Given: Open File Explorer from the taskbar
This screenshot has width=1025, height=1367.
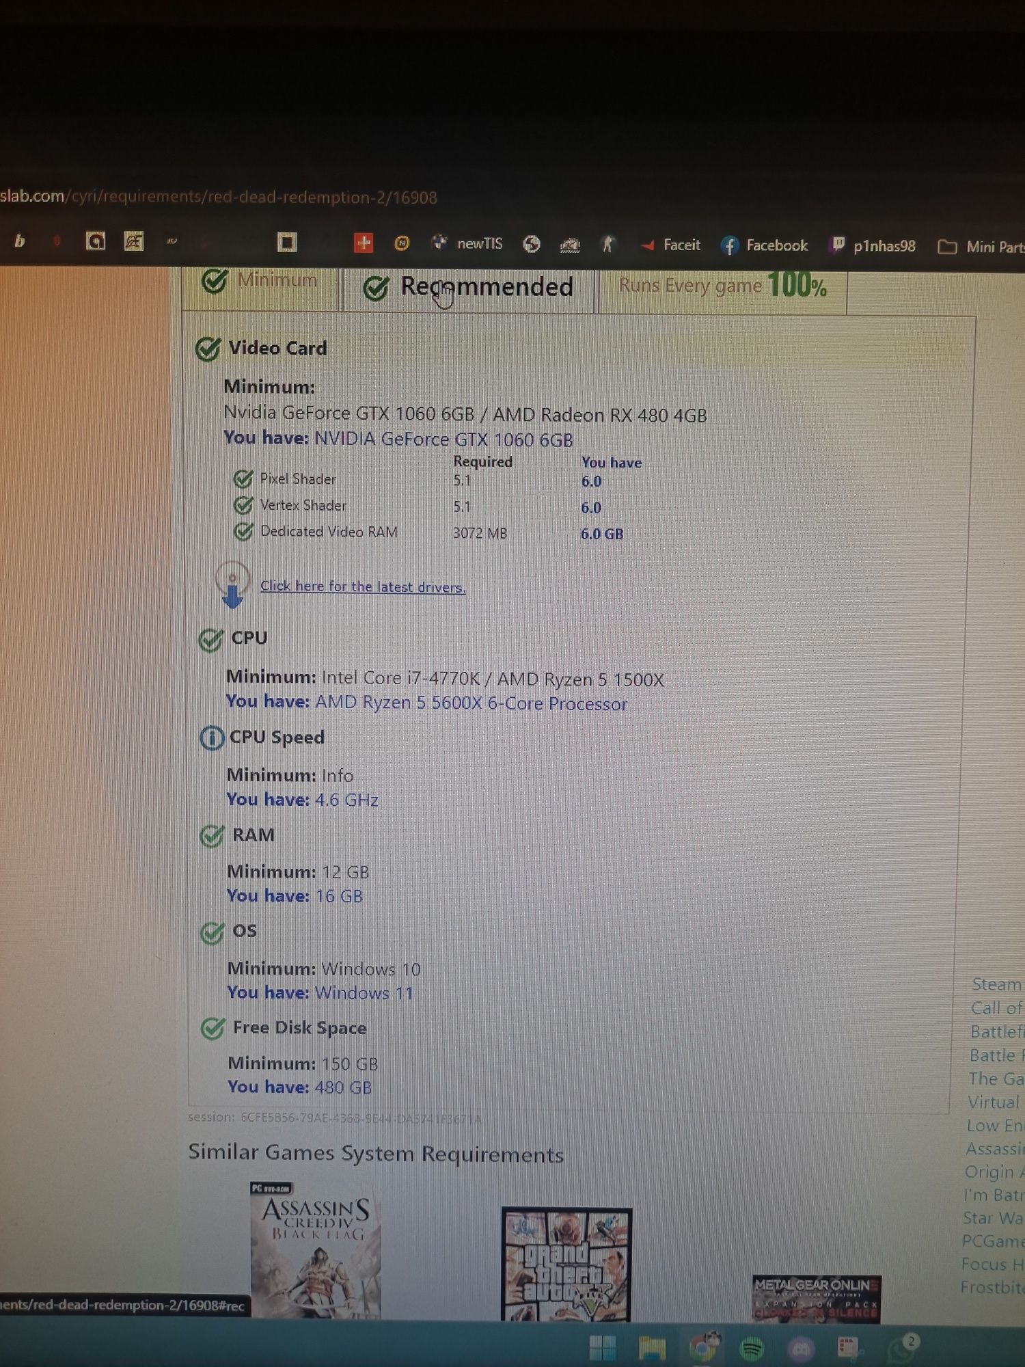Looking at the screenshot, I should click(x=652, y=1348).
